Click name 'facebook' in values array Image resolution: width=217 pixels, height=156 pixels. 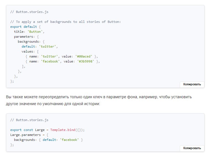point(50,61)
